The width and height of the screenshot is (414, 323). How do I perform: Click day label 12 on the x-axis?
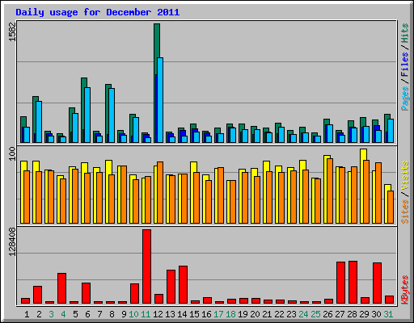[158, 314]
